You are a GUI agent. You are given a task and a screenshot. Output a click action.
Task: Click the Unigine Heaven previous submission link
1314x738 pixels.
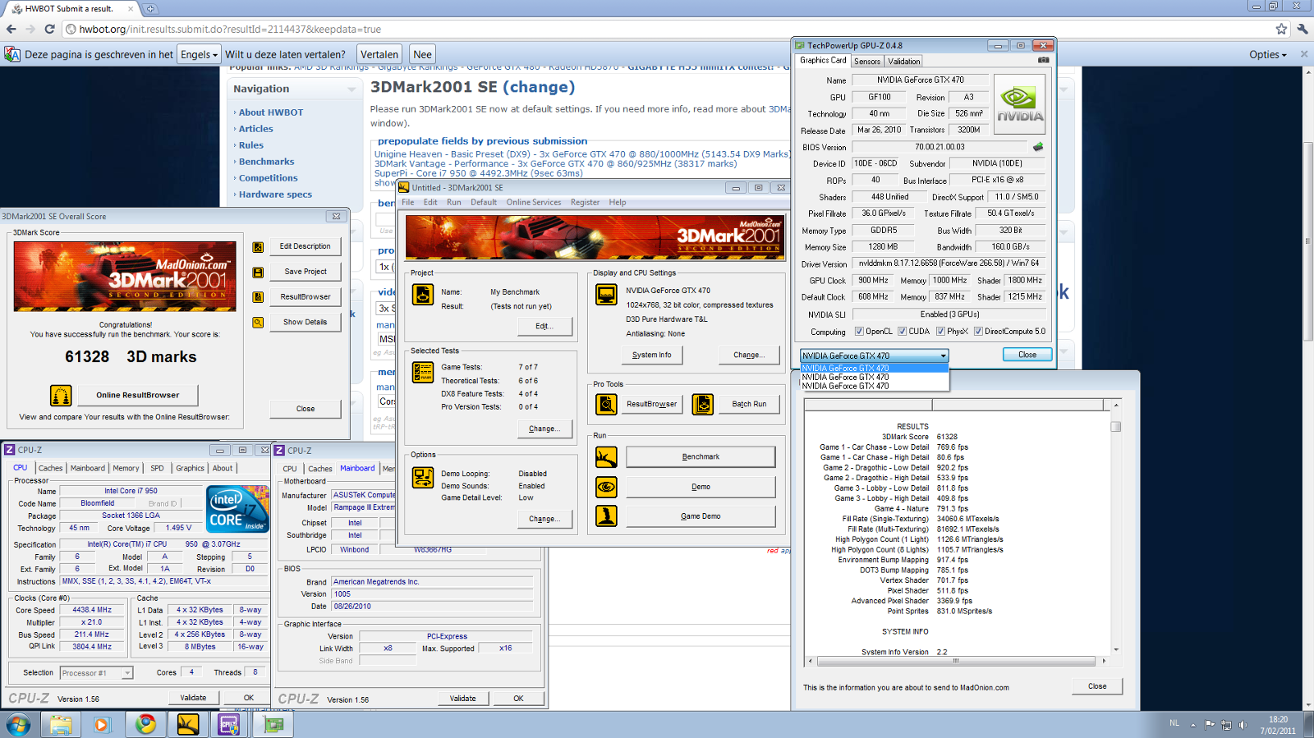[582, 154]
